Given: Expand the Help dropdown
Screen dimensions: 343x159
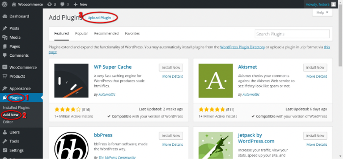Looking at the screenshot, I should pyautogui.click(x=322, y=12).
